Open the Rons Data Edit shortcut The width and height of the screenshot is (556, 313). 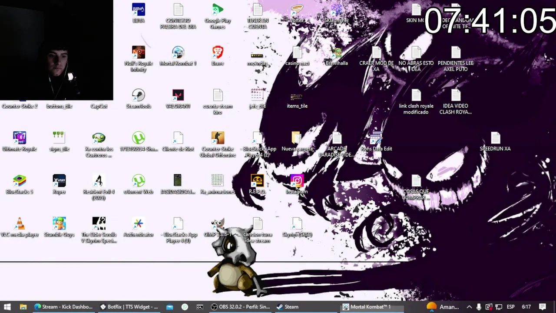(376, 141)
